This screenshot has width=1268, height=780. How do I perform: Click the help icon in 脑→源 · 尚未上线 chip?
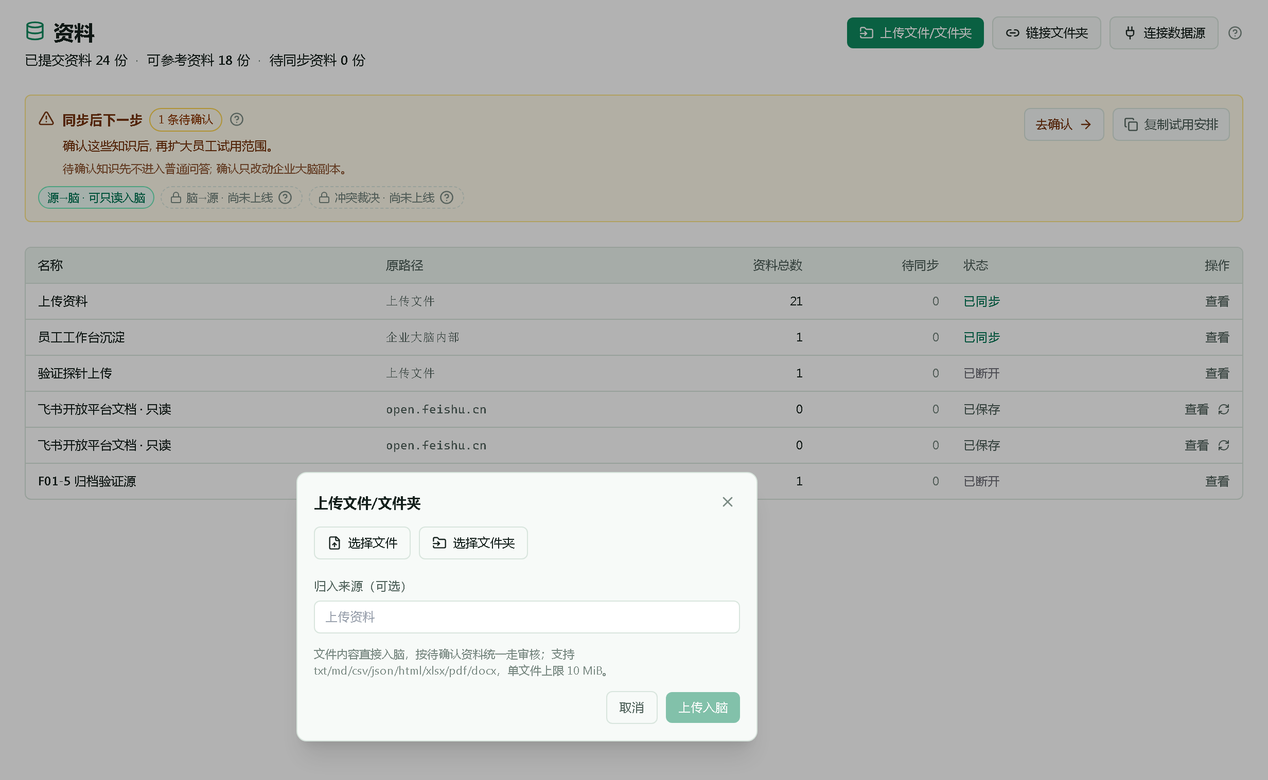(285, 197)
